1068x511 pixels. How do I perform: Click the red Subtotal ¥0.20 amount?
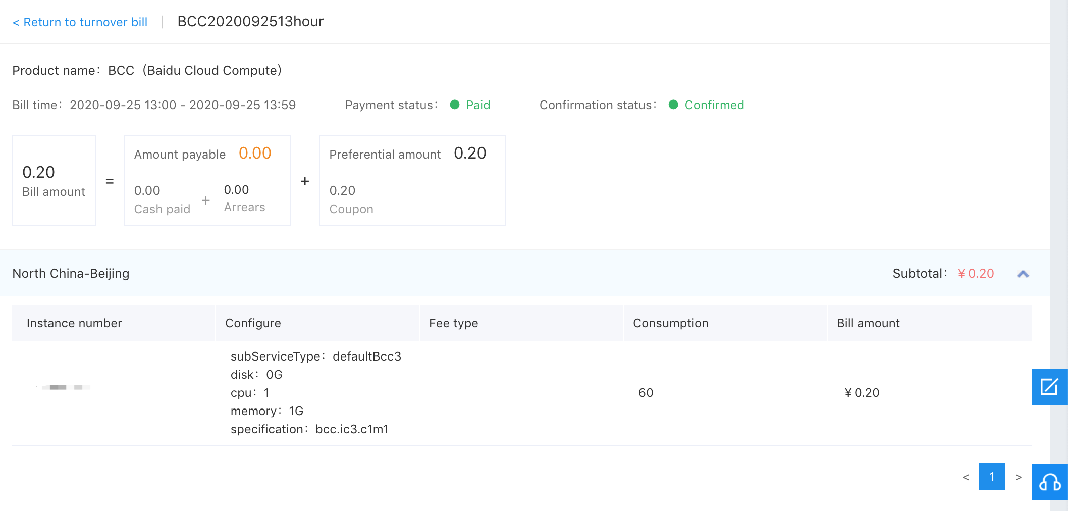coord(976,273)
